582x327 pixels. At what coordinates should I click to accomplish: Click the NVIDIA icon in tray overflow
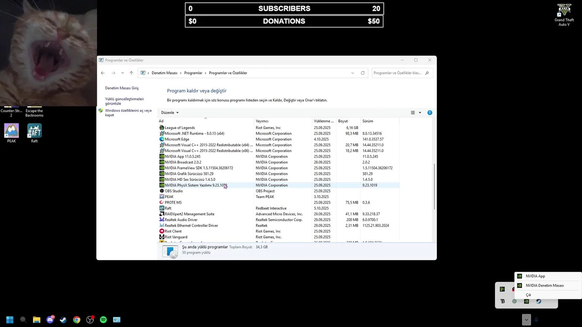tap(527, 301)
